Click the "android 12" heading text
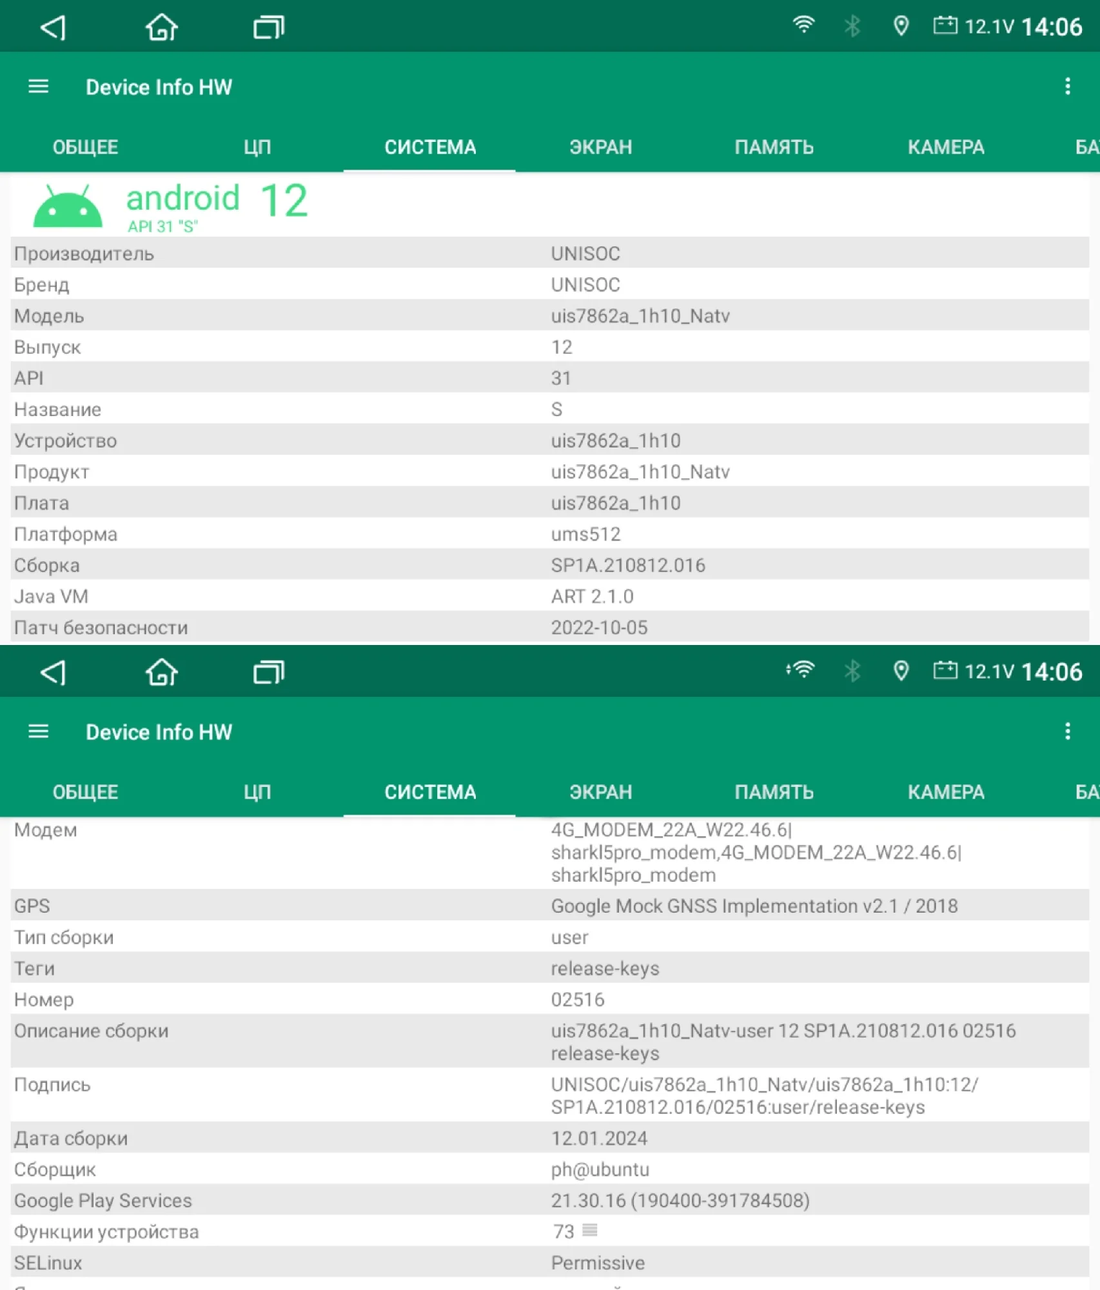Screen dimensions: 1100x1290 [217, 199]
